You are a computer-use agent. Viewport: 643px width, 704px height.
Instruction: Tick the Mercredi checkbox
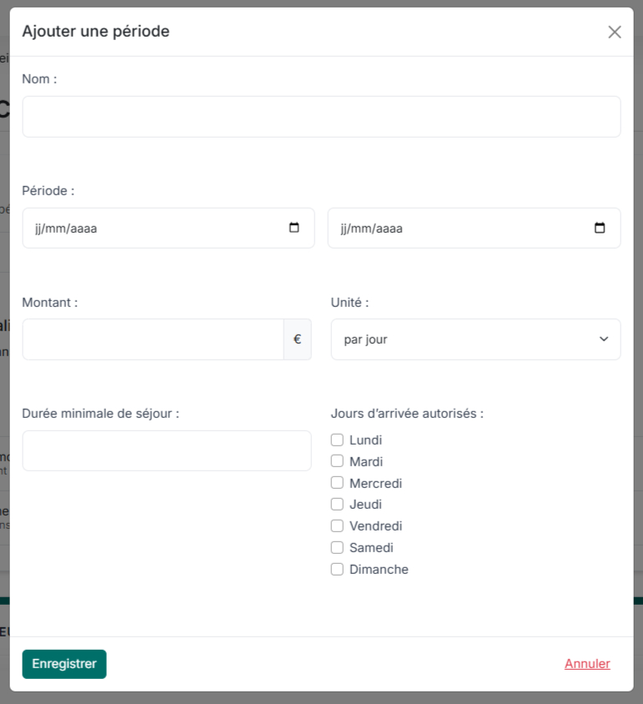tap(337, 483)
